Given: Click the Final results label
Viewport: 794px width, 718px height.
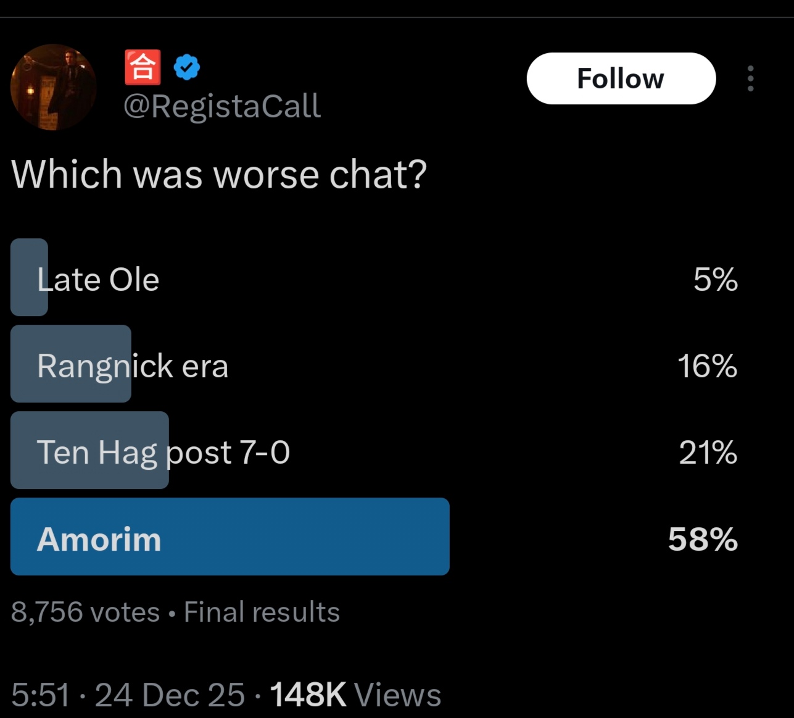Looking at the screenshot, I should [262, 612].
